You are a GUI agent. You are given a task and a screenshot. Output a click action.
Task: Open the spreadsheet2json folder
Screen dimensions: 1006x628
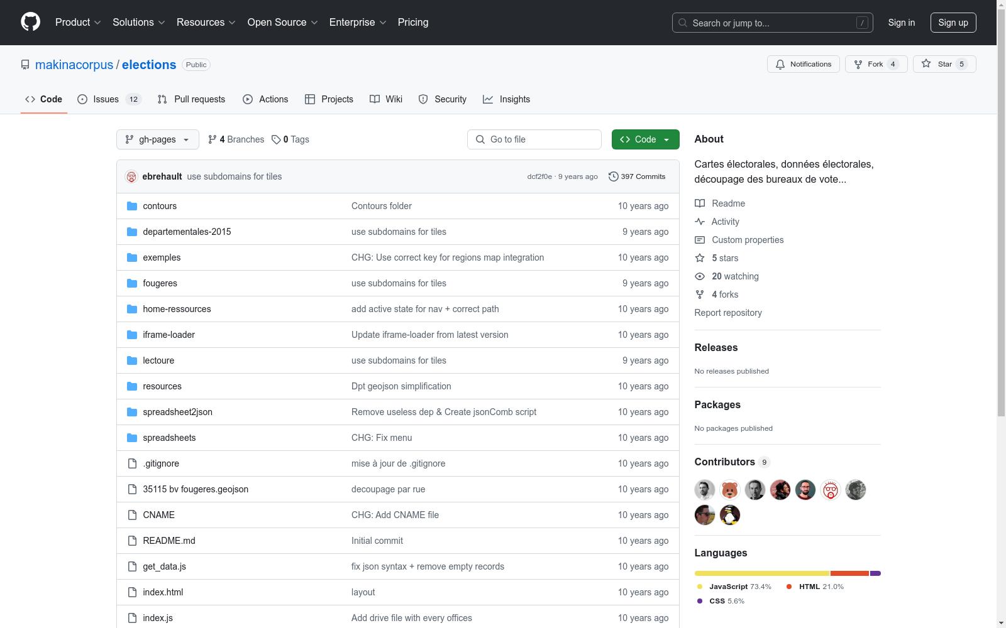(x=177, y=412)
